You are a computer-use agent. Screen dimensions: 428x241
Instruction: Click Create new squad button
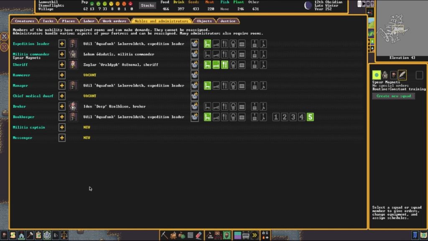[x=394, y=96]
